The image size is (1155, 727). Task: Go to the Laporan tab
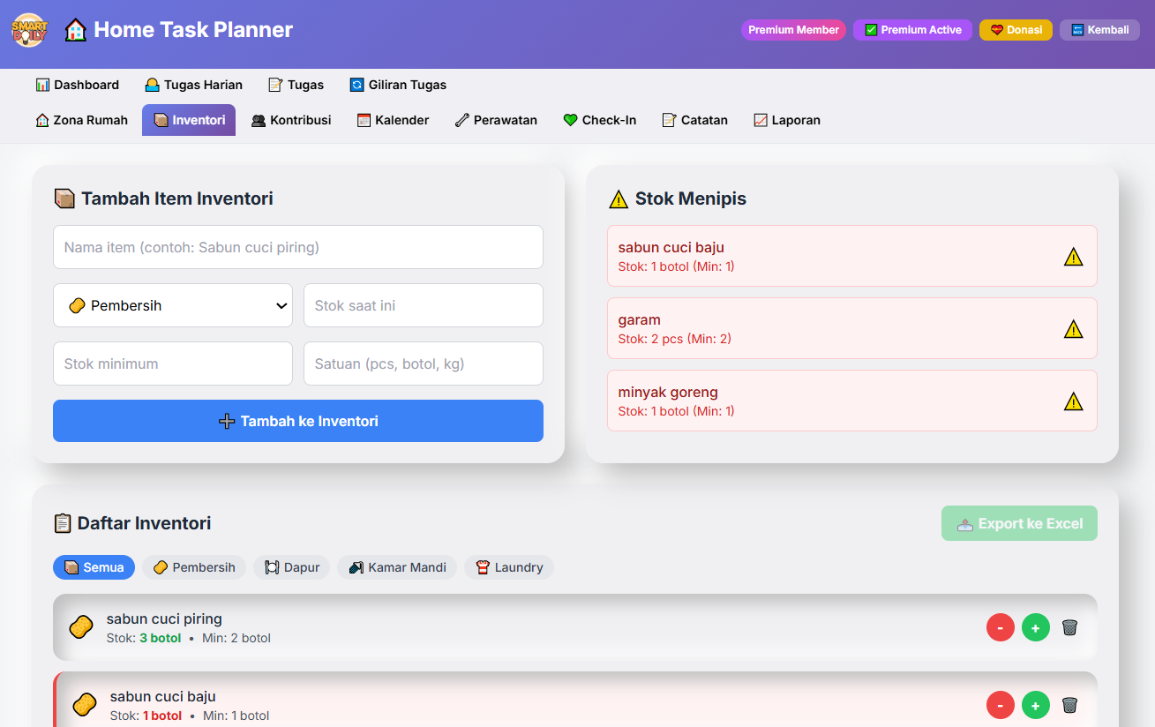click(x=786, y=120)
